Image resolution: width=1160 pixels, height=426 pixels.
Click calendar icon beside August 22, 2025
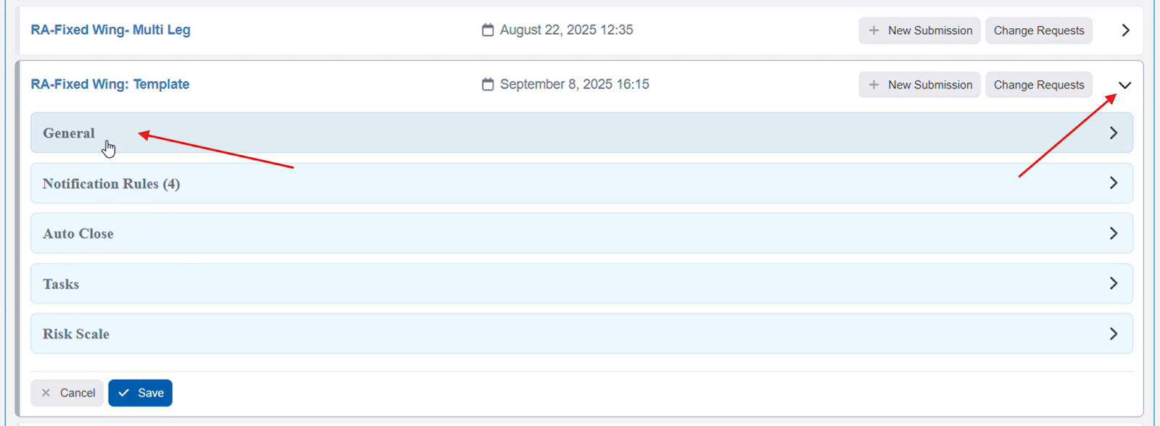(488, 30)
